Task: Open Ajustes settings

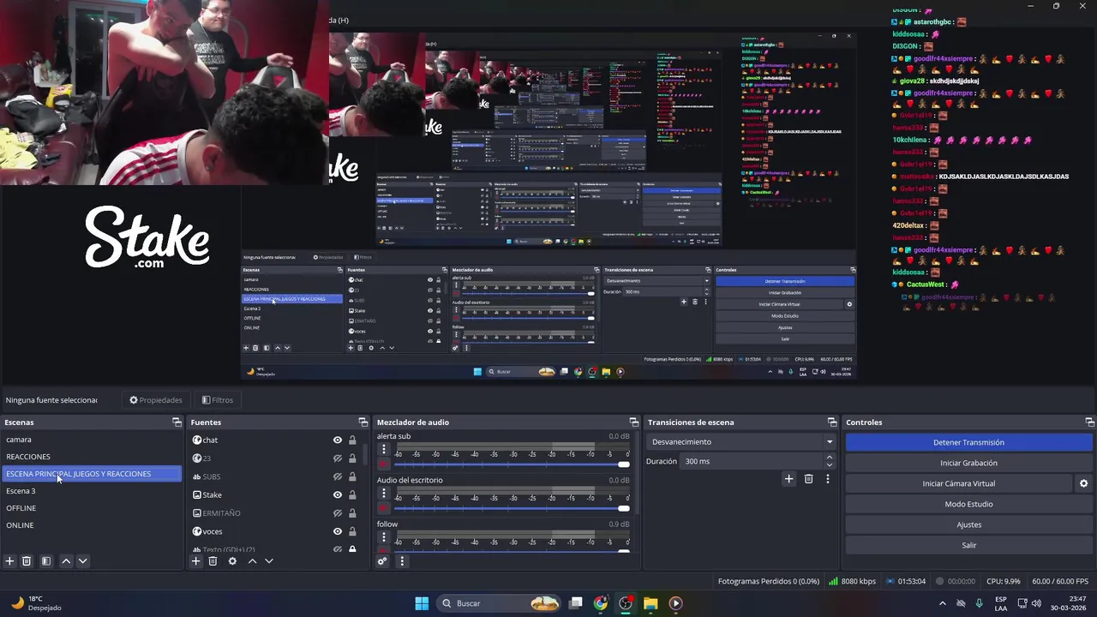Action: pos(968,524)
